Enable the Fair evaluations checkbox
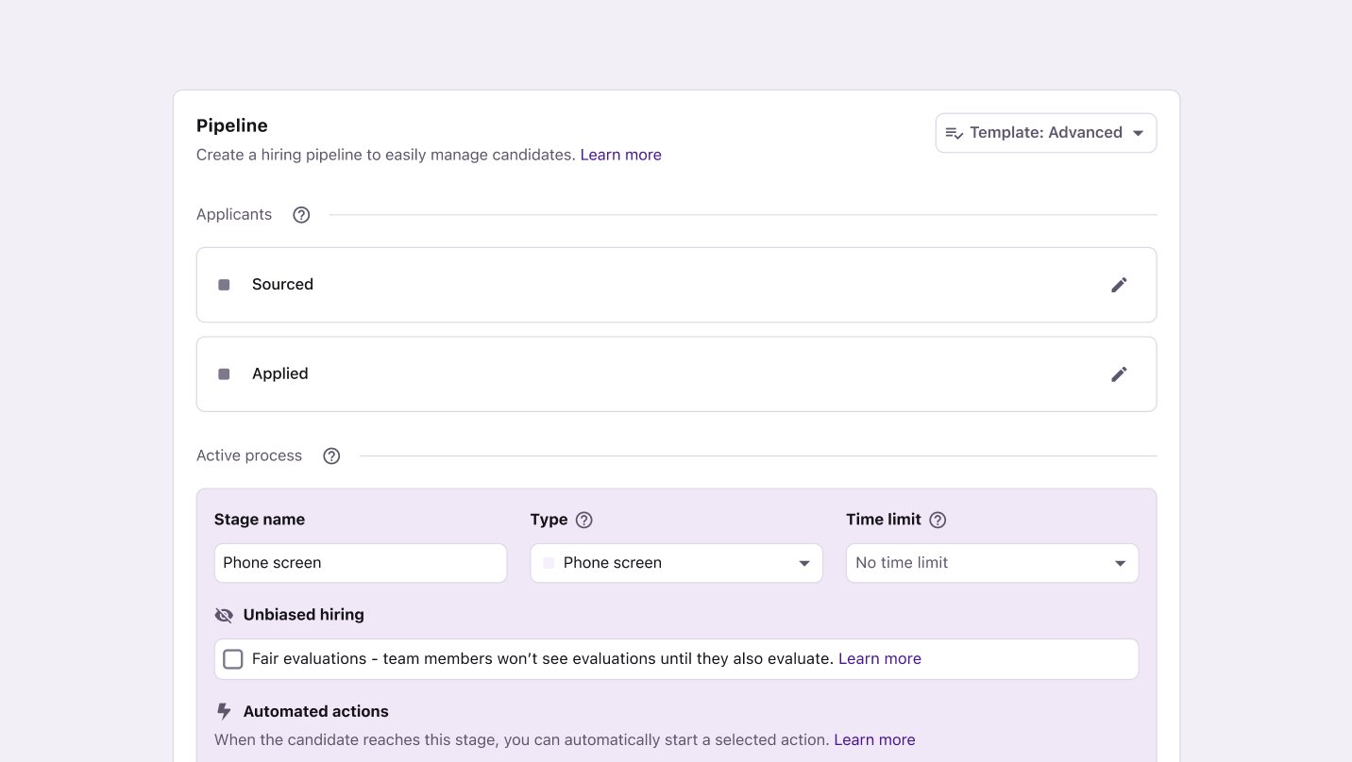The width and height of the screenshot is (1352, 762). tap(233, 659)
